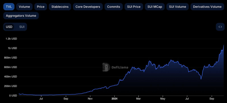Viewport: 227px width, 103px height.
Task: Open the embed code icon button
Action: [220, 27]
